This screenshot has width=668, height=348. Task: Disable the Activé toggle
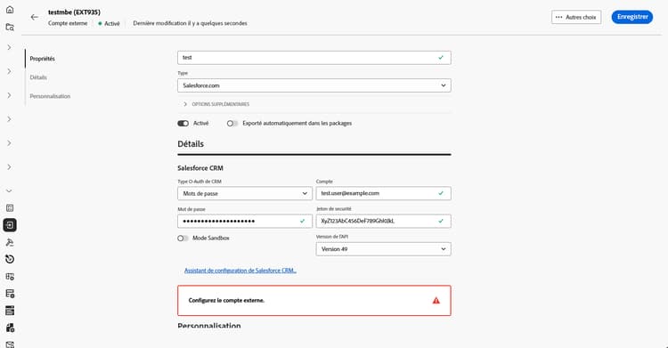(x=183, y=124)
